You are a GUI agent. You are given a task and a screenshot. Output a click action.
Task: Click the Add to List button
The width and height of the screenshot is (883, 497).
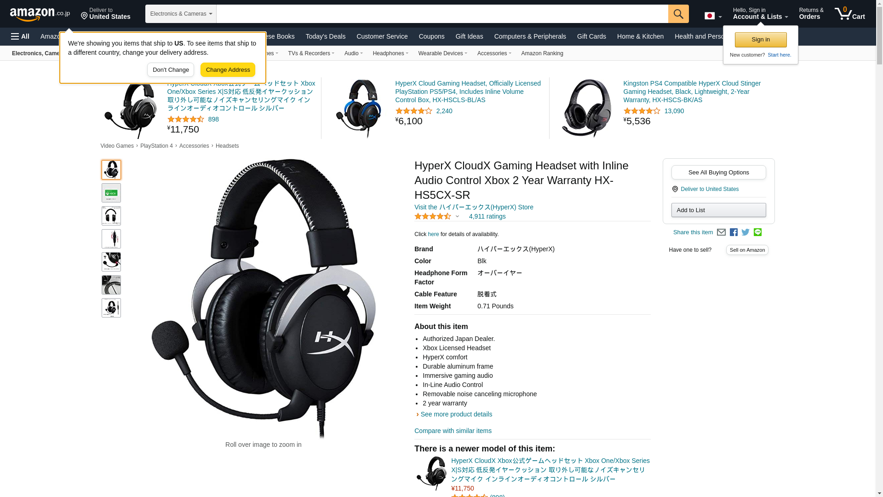pyautogui.click(x=718, y=210)
